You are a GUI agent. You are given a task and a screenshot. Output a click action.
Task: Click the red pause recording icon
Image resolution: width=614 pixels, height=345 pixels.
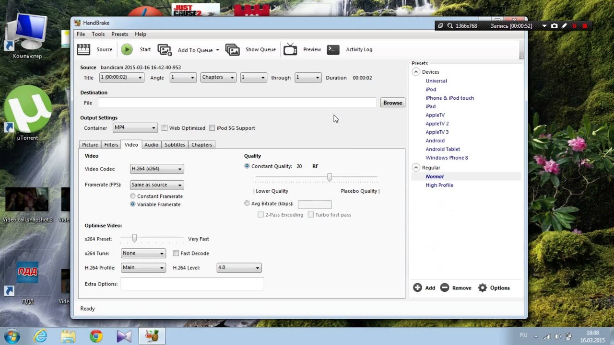coord(575,26)
